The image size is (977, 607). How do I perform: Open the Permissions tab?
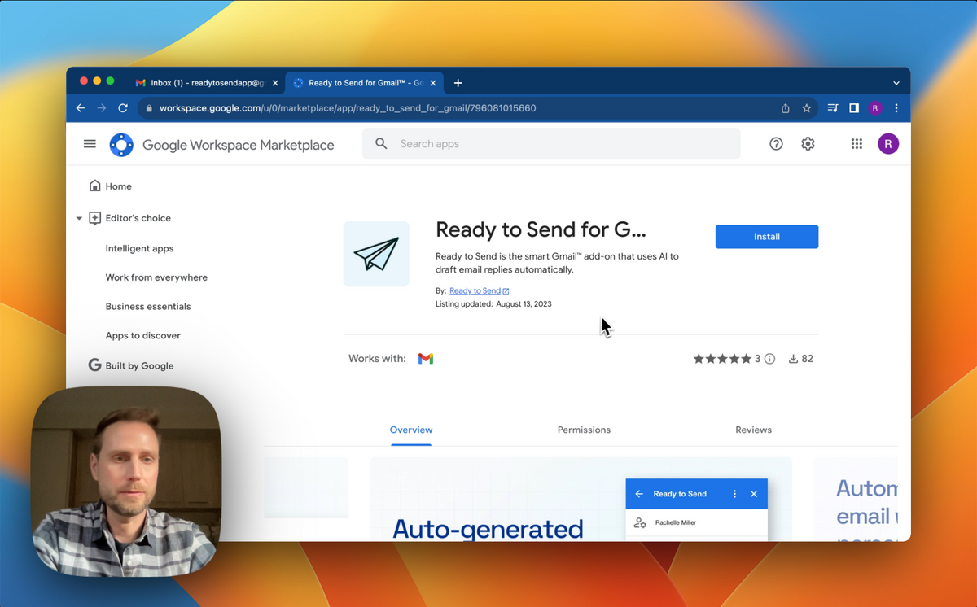tap(584, 430)
